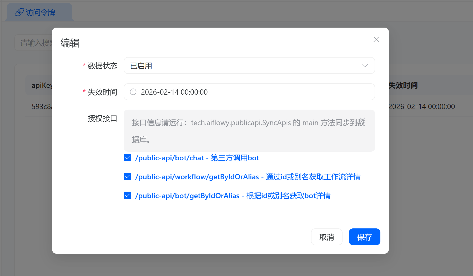Focus the 请输入搜索 search box
473x276 pixels.
point(34,43)
